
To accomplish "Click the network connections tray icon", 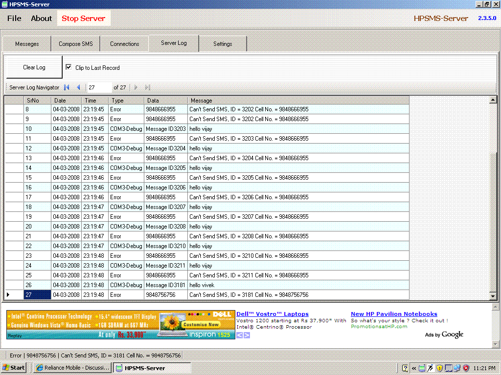I will tap(457, 368).
